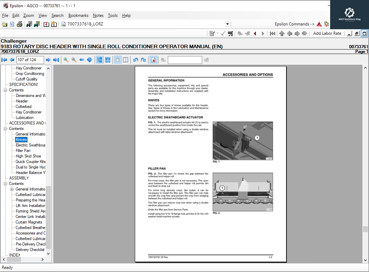Open the document name dropdown

tap(227, 24)
